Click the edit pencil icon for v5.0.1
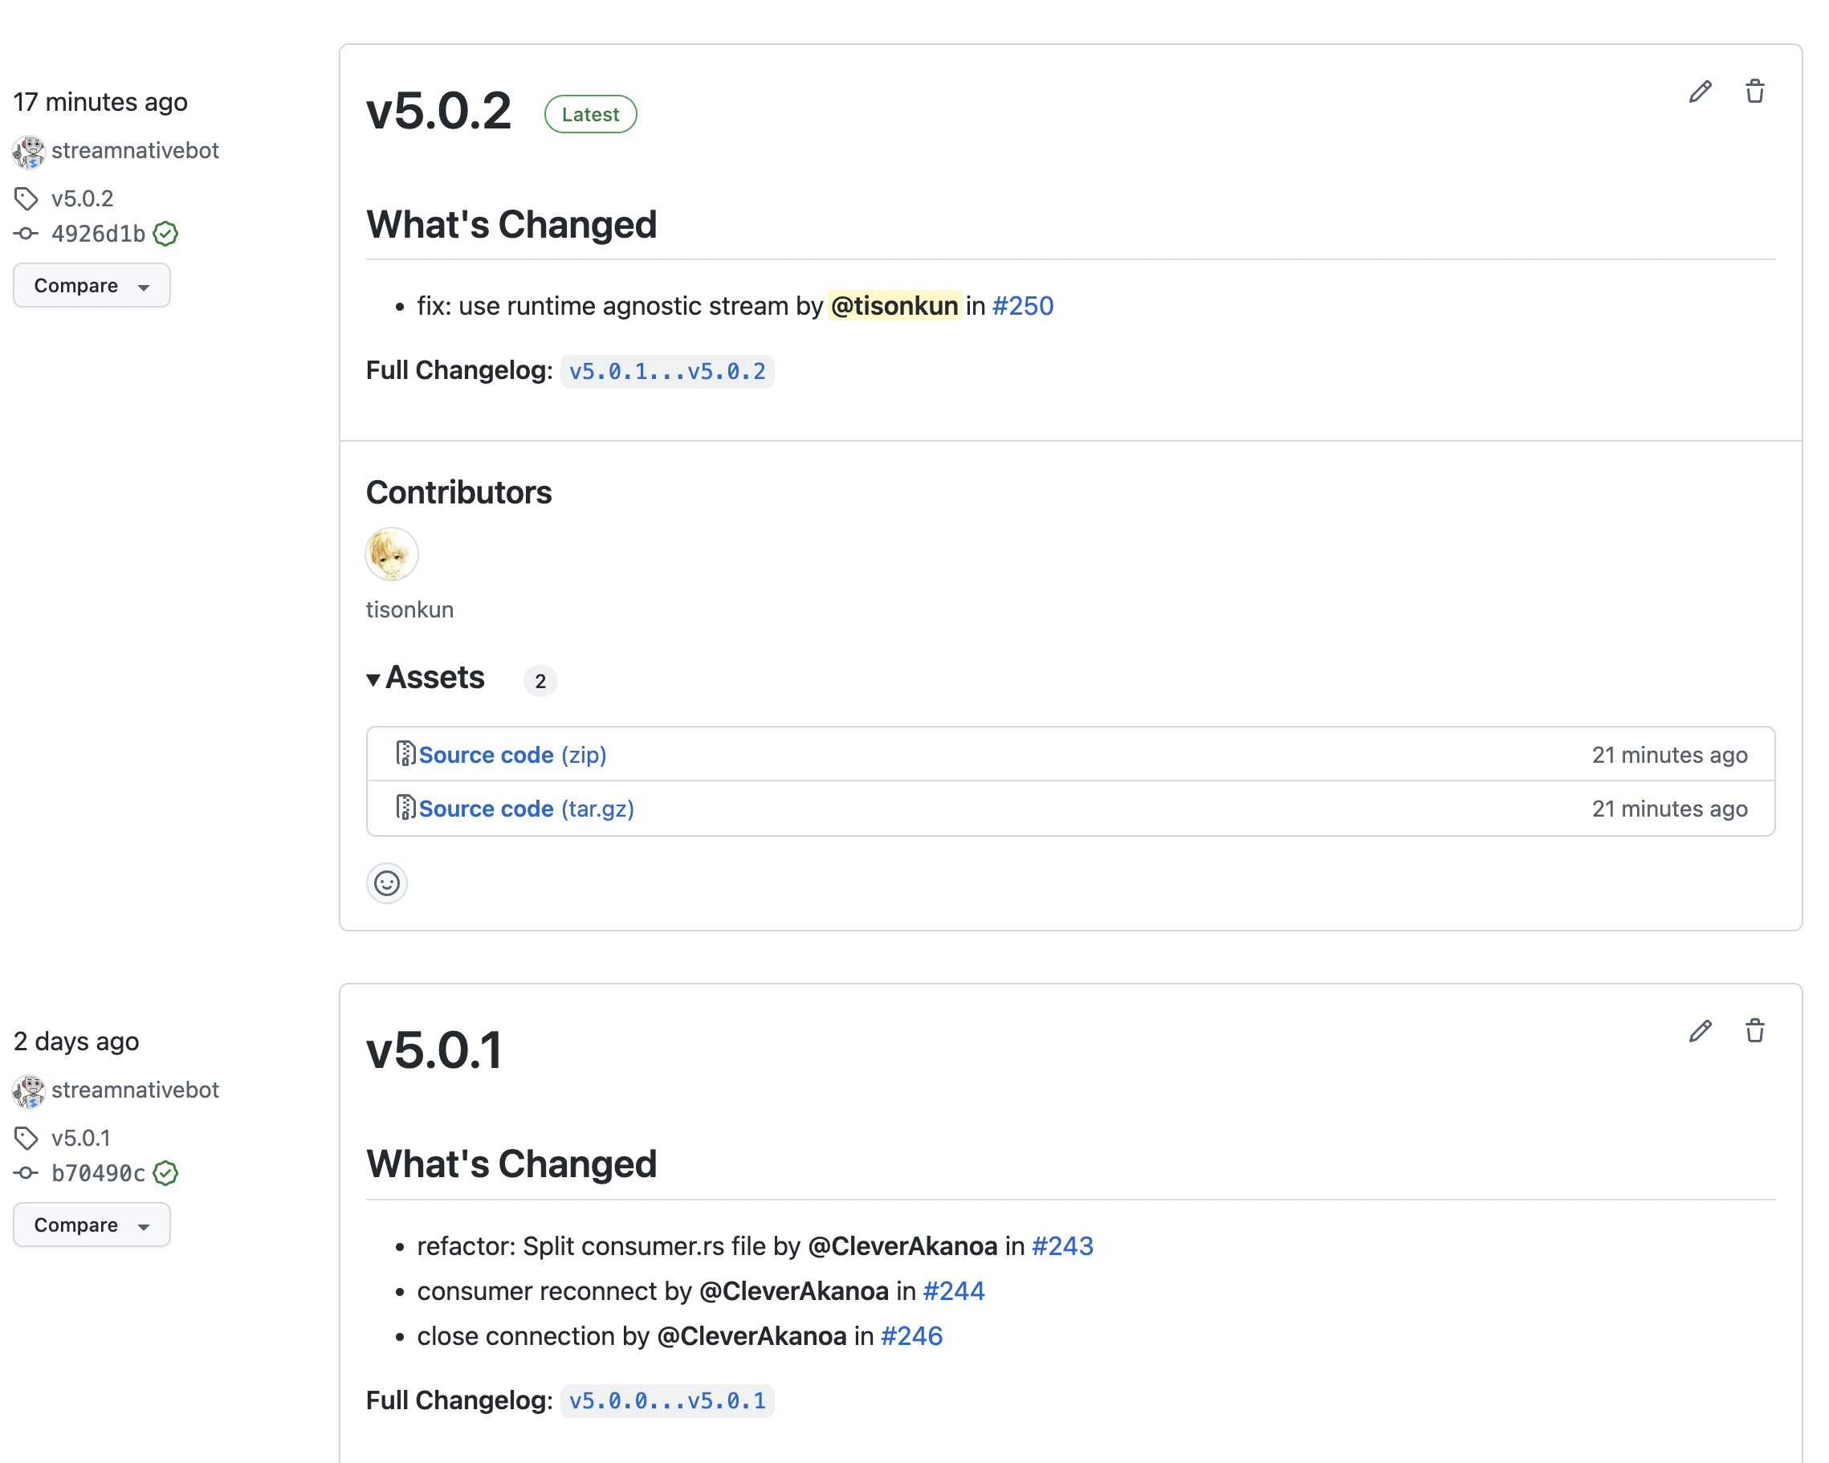Viewport: 1829px width, 1463px height. pos(1699,1031)
